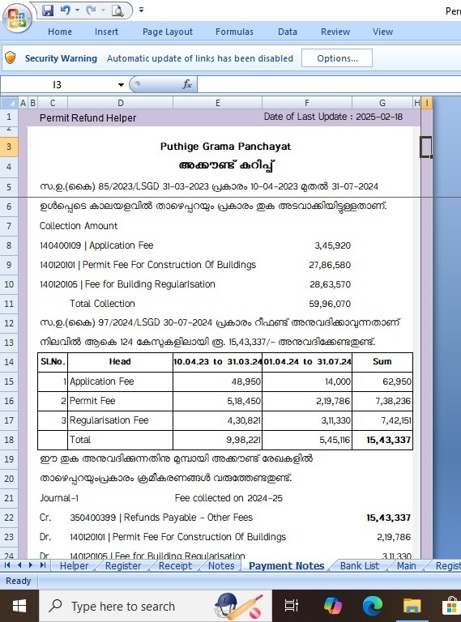Image resolution: width=461 pixels, height=622 pixels.
Task: Switch to the Helper sheet tab
Action: [x=74, y=565]
